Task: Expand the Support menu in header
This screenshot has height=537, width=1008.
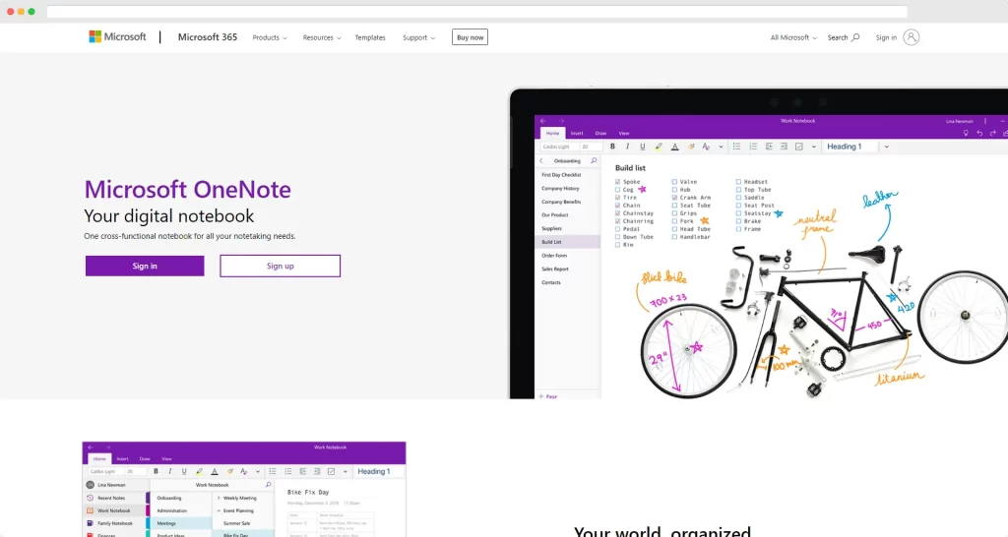Action: pyautogui.click(x=419, y=38)
